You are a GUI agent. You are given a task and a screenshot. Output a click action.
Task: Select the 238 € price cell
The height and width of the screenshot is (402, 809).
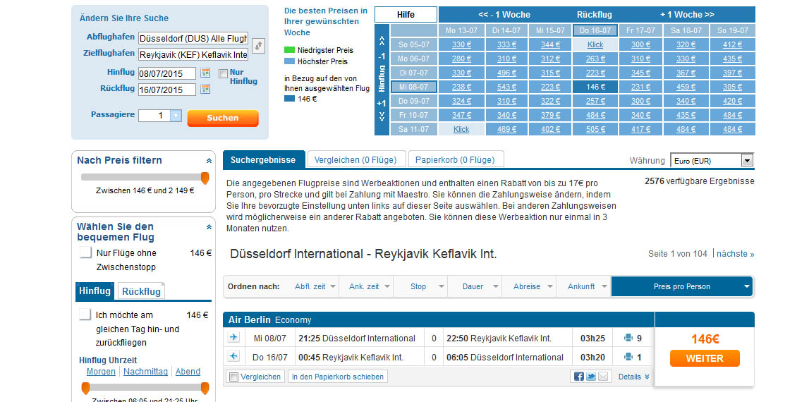461,87
